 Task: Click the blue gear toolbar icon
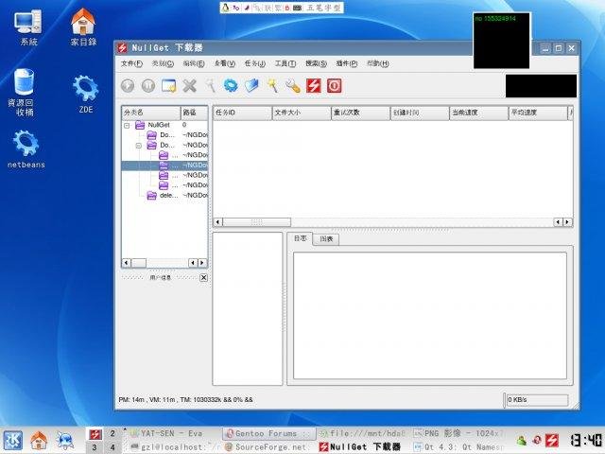coord(231,85)
